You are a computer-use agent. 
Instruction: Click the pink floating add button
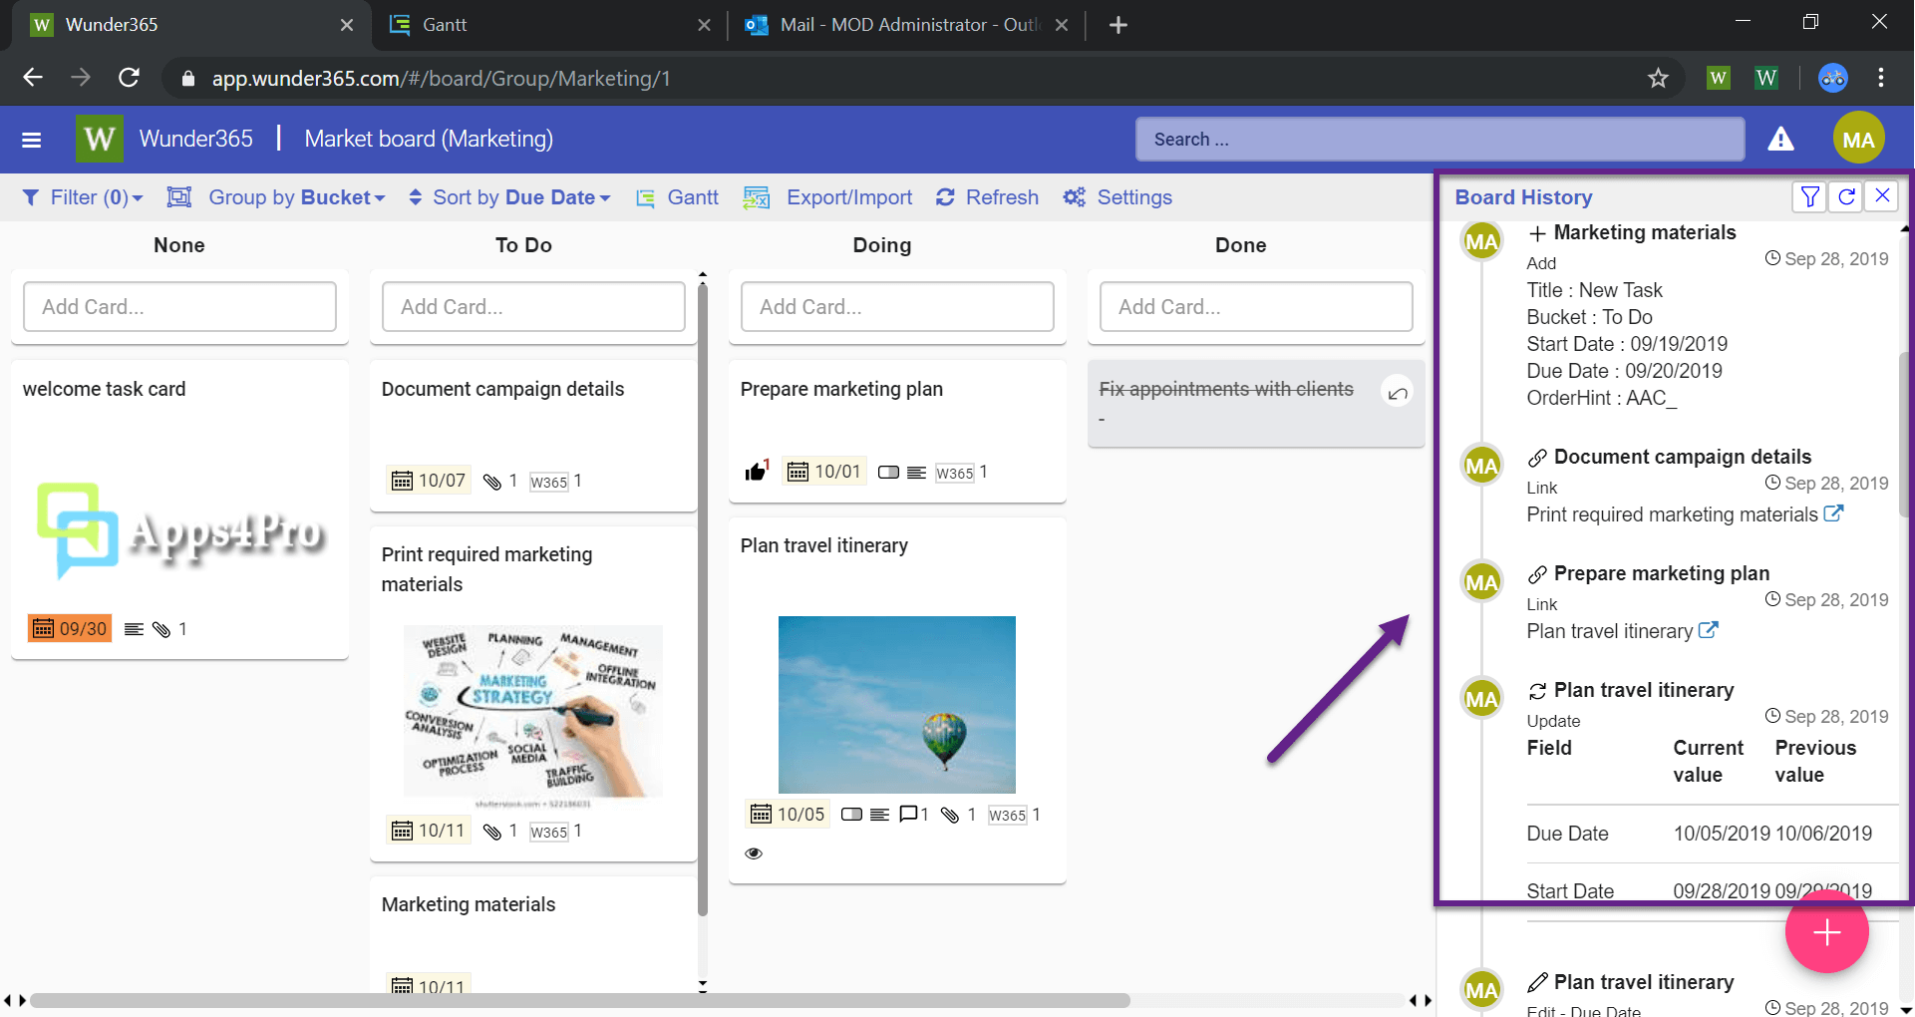point(1826,933)
